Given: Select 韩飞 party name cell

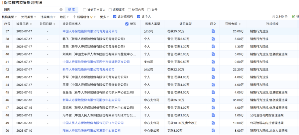Looking at the screenshot, I should pyautogui.click(x=94, y=39).
